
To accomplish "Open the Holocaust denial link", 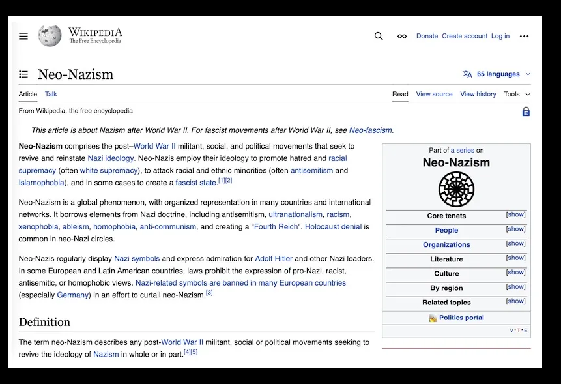I will coord(333,227).
